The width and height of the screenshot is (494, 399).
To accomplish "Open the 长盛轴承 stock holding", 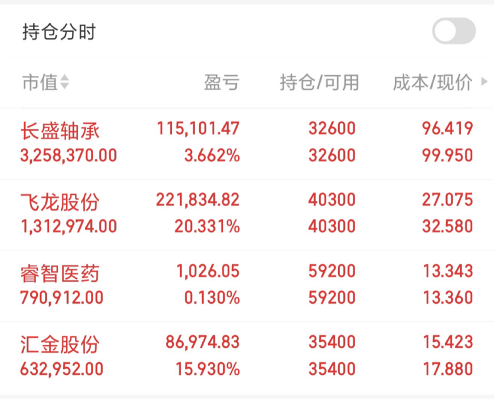I will tap(247, 143).
